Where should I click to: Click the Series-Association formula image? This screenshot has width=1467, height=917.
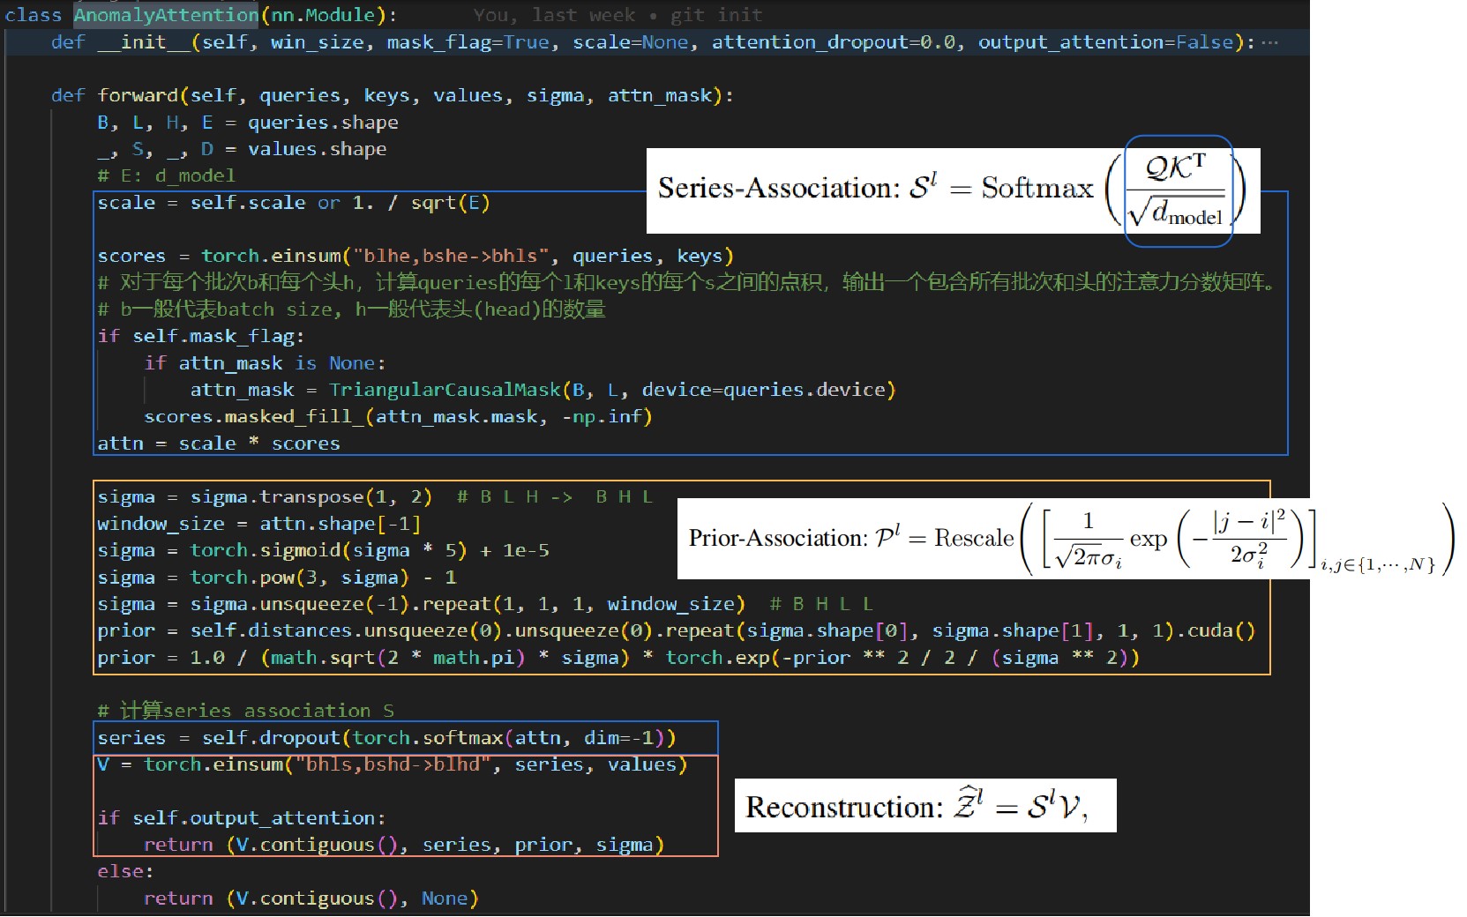tap(954, 190)
